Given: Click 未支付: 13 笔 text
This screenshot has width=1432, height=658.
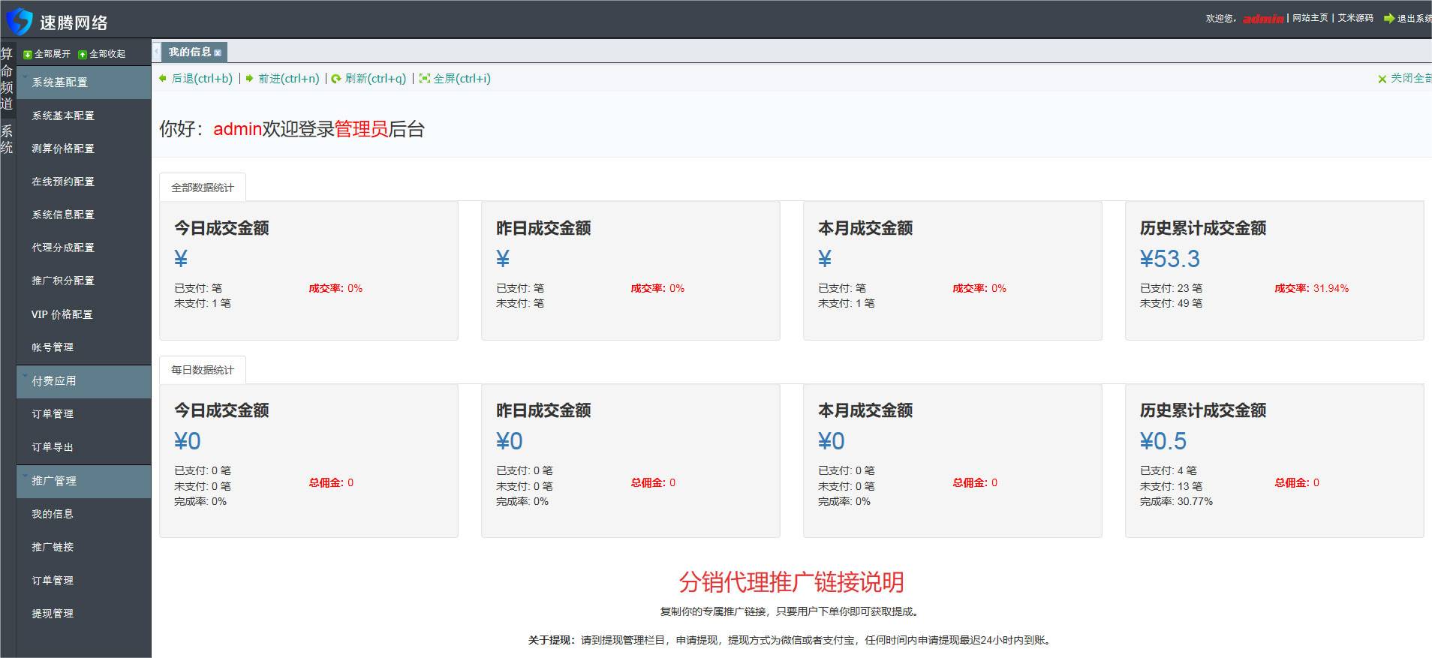Looking at the screenshot, I should pos(1171,486).
